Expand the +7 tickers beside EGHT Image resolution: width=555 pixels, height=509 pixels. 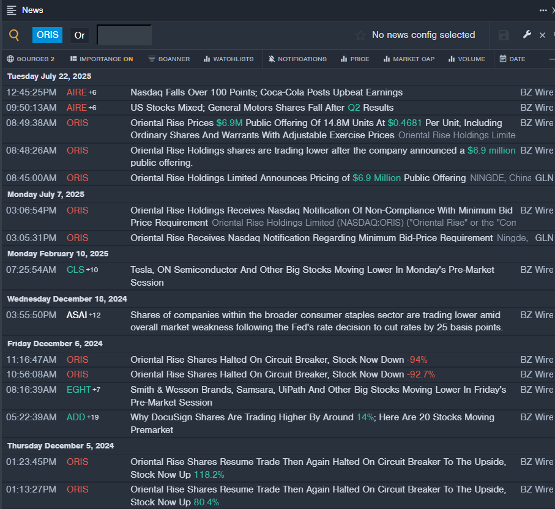pos(96,390)
